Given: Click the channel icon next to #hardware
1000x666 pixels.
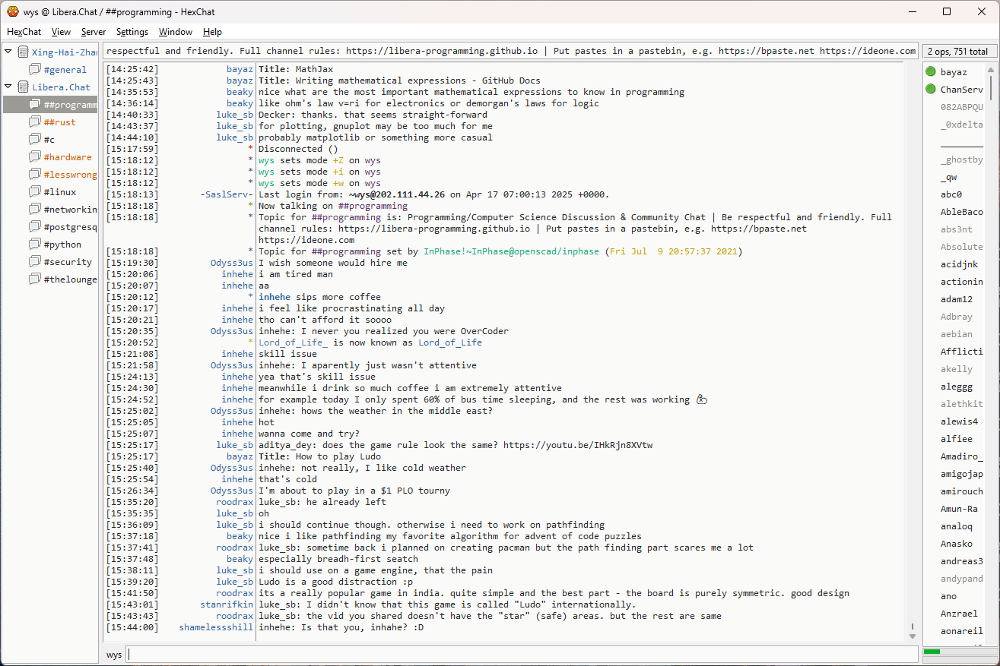Looking at the screenshot, I should click(x=34, y=157).
